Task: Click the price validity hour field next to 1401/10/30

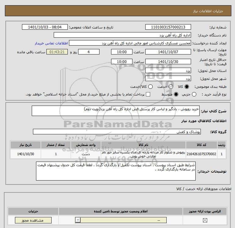Action: tap(121, 62)
